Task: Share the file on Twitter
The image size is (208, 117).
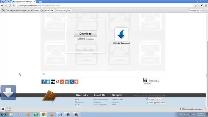Action: pyautogui.click(x=48, y=82)
